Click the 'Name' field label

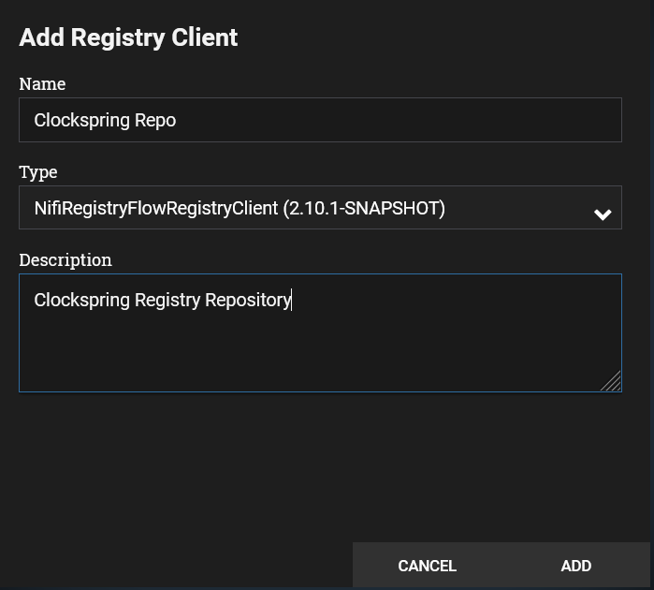(42, 84)
